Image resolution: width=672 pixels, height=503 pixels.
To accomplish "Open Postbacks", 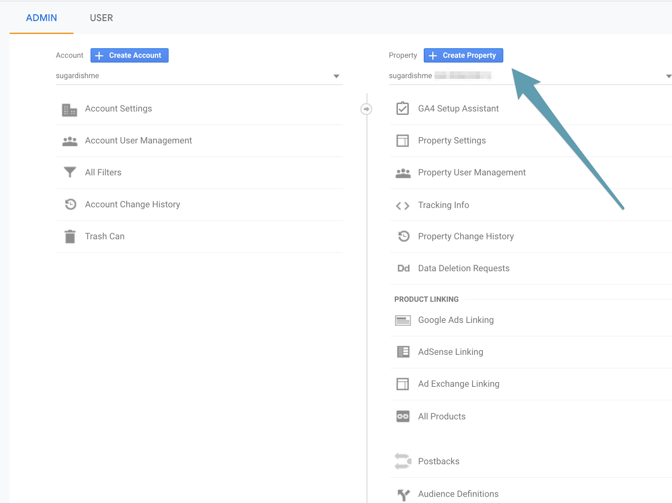I will (x=439, y=461).
